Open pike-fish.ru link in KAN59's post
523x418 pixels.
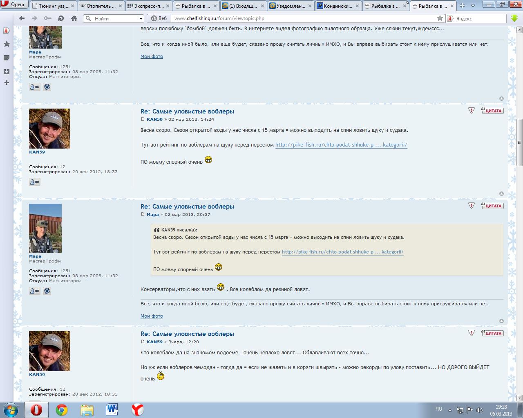(341, 145)
